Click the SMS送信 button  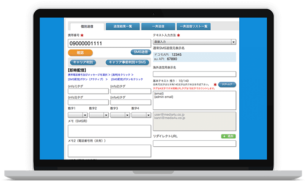tap(141, 52)
